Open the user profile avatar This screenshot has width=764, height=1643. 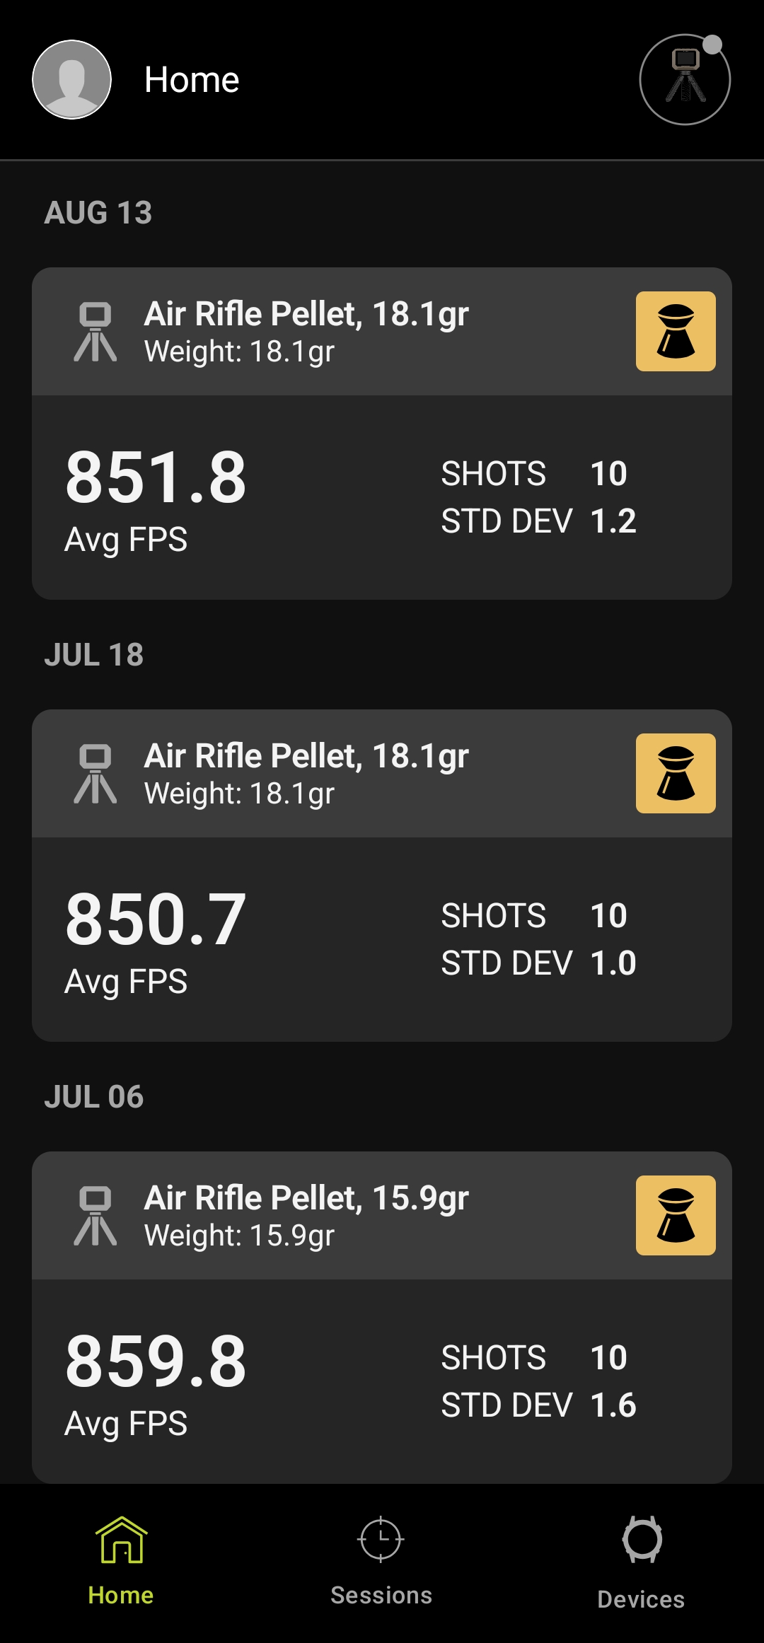pos(71,79)
